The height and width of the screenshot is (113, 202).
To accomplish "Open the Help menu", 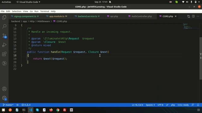I will point(53,11).
